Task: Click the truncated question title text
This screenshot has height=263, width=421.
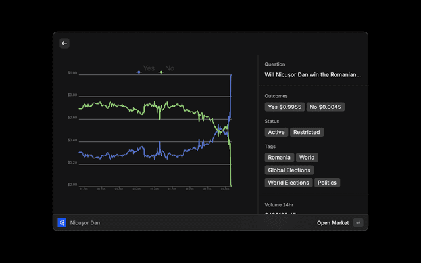Action: click(x=312, y=75)
